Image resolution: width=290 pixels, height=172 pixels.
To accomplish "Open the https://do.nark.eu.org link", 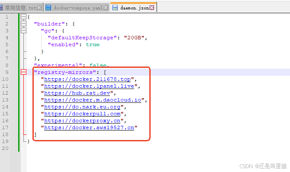I will pos(82,107).
